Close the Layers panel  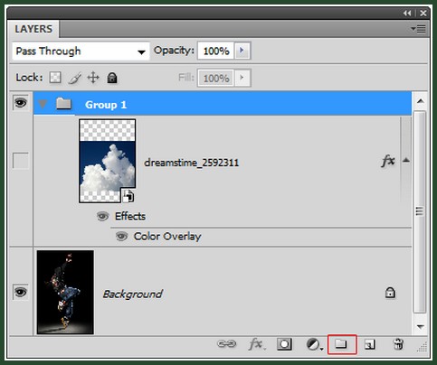pyautogui.click(x=423, y=13)
